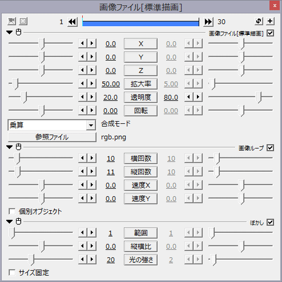Click the rgb.png file name text
This screenshot has width=282, height=282.
(x=114, y=138)
